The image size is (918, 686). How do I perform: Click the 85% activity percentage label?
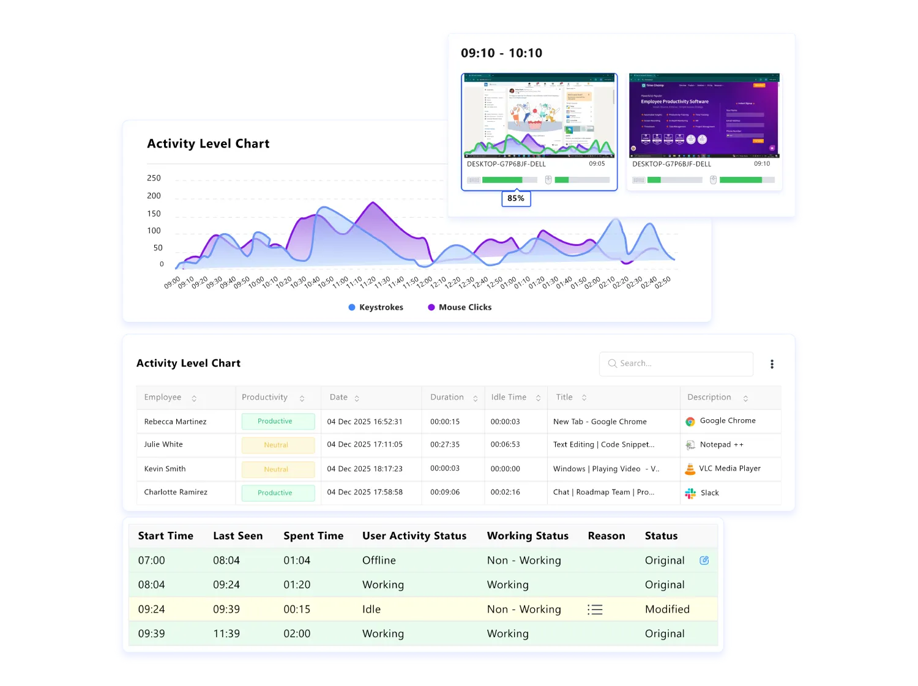tap(516, 198)
